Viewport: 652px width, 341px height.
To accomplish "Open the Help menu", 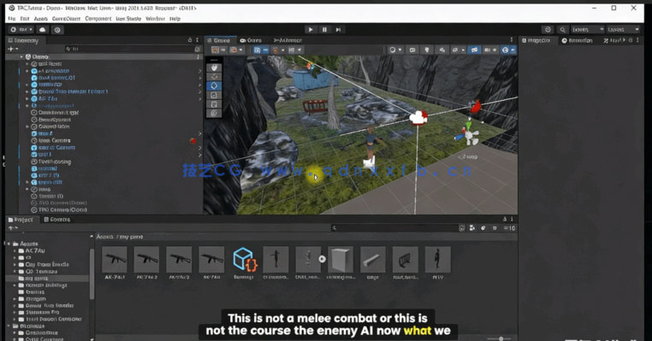I will tap(175, 19).
